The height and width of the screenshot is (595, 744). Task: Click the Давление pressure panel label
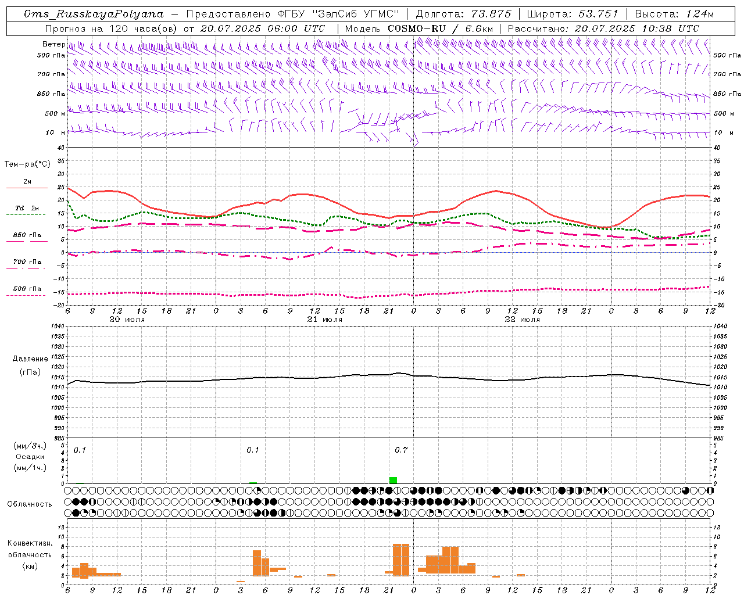(30, 359)
